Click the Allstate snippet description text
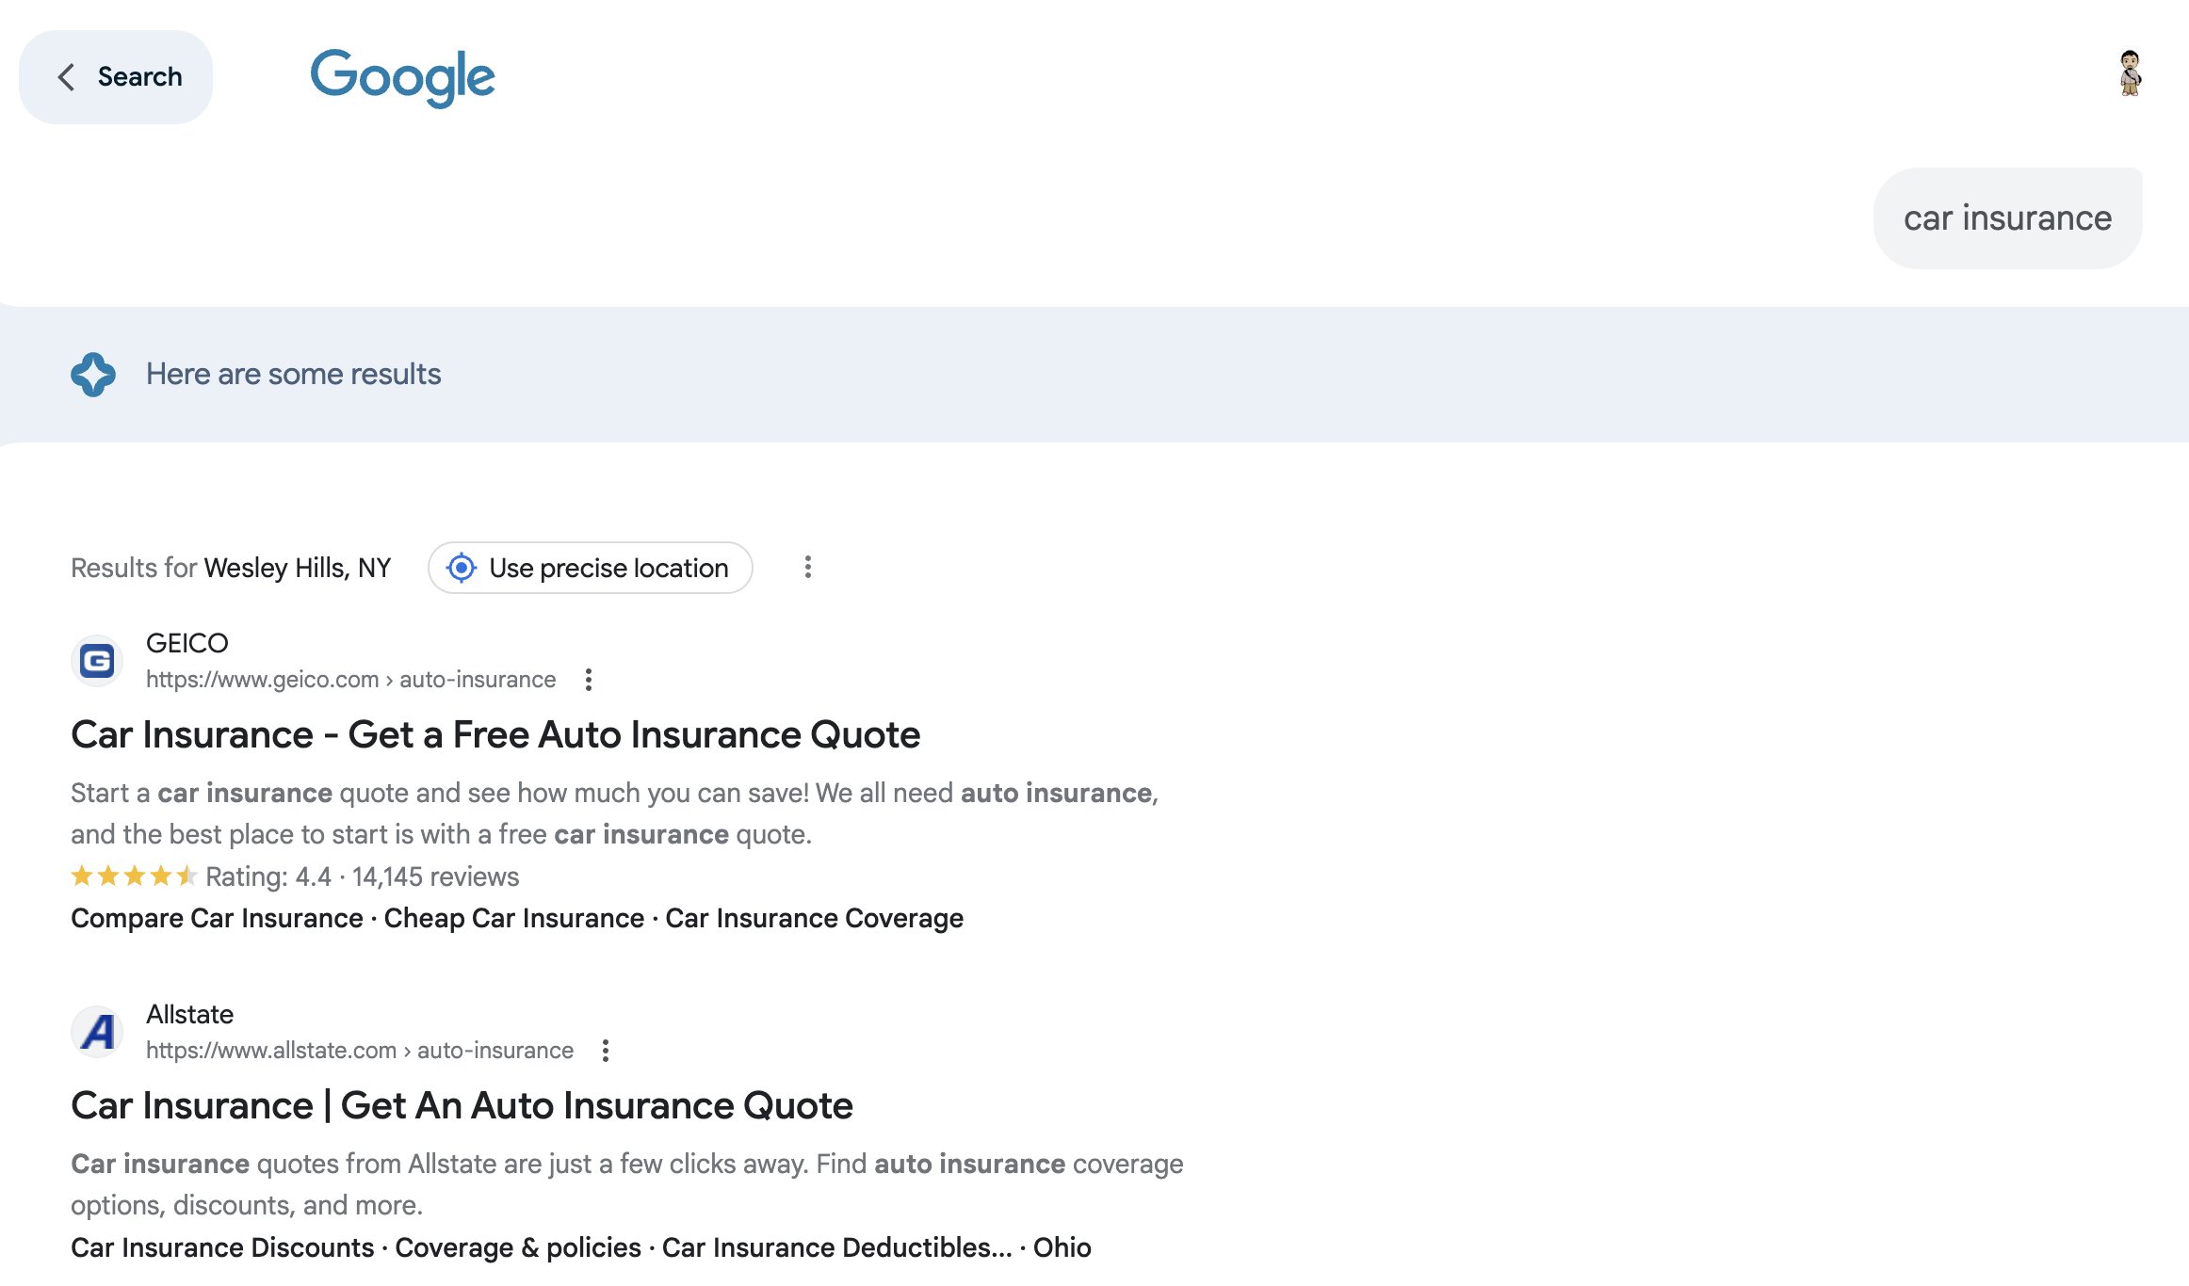The width and height of the screenshot is (2189, 1286). (626, 1184)
